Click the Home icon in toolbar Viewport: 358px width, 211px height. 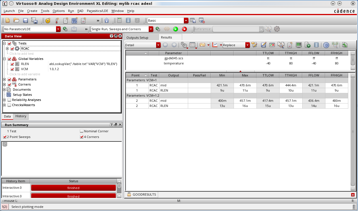[107, 21]
